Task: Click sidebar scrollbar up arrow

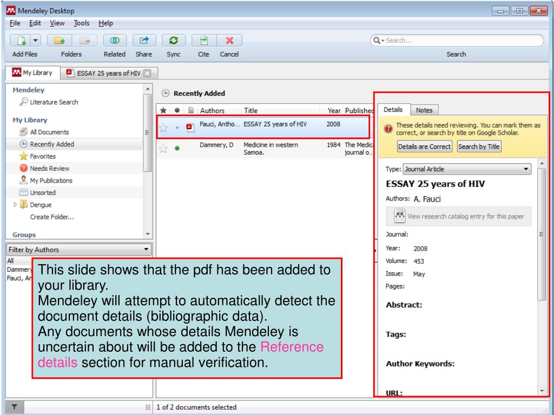Action: pyautogui.click(x=148, y=89)
